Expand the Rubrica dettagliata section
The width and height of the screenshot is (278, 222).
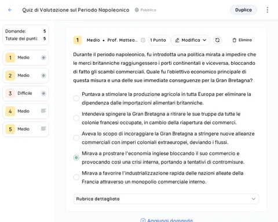click(x=166, y=199)
